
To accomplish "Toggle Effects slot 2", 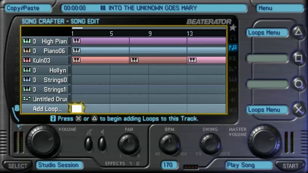I will click(x=138, y=163).
